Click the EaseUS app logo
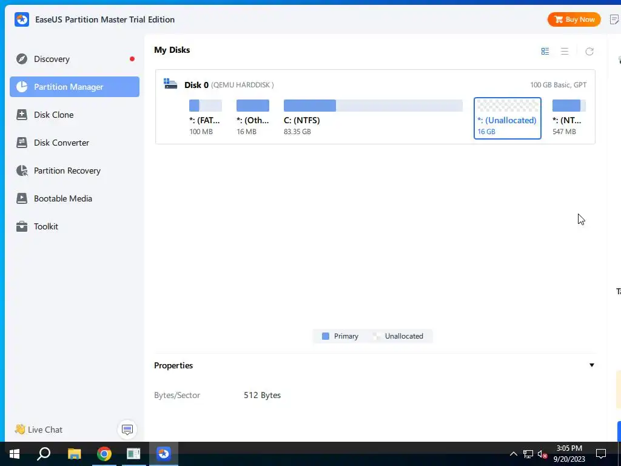This screenshot has width=621, height=466. point(22,19)
